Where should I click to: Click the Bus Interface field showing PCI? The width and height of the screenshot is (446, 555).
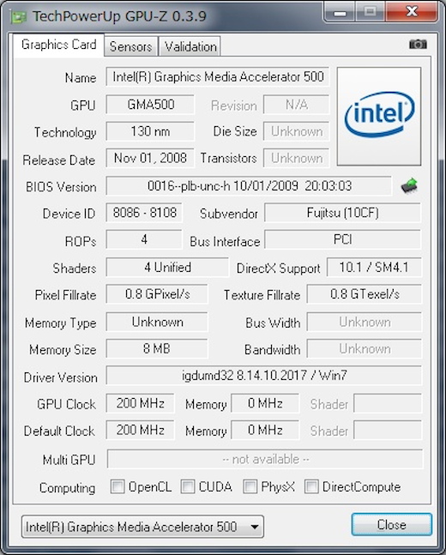click(342, 239)
